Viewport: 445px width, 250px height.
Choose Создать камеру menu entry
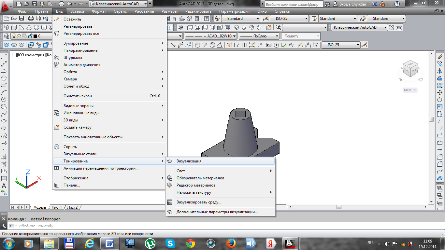110,127
